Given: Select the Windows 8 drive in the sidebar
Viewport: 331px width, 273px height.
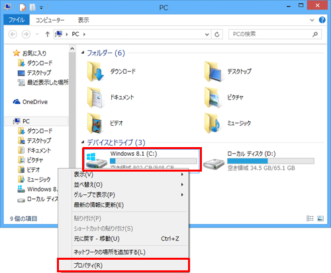Looking at the screenshot, I should 38,190.
